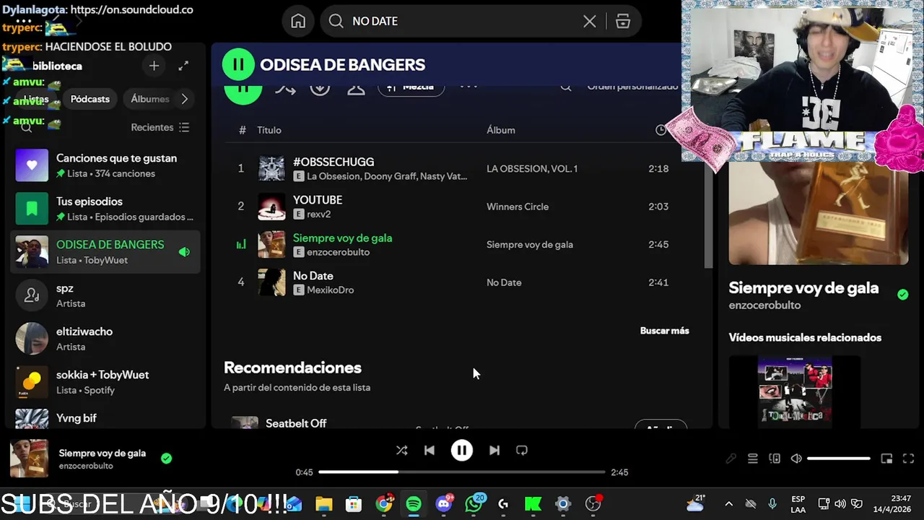924x520 pixels.
Task: Open the spz artist entry
Action: pyautogui.click(x=105, y=295)
